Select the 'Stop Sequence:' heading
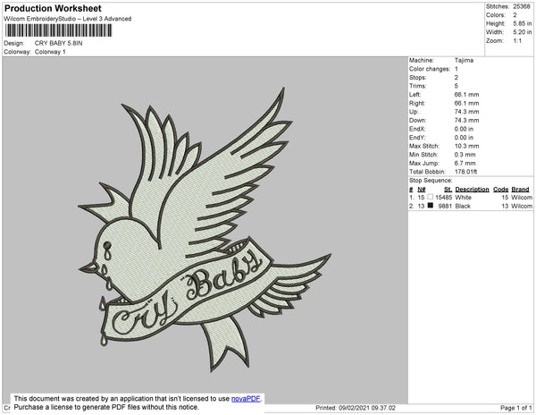This screenshot has width=536, height=415. tap(431, 181)
